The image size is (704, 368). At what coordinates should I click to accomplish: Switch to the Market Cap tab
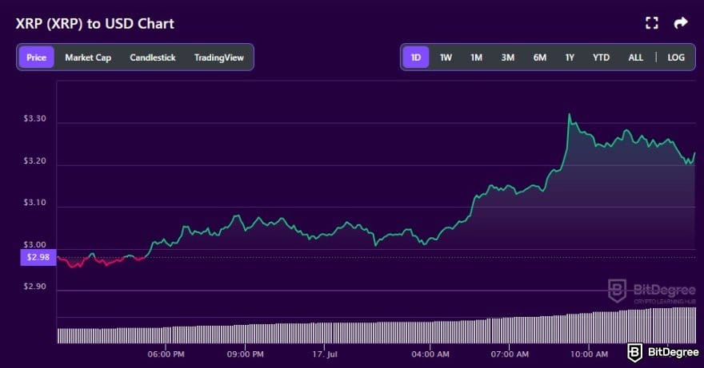(88, 57)
